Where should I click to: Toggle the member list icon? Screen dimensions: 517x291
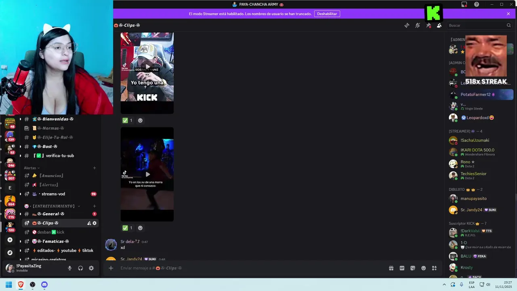click(x=439, y=25)
